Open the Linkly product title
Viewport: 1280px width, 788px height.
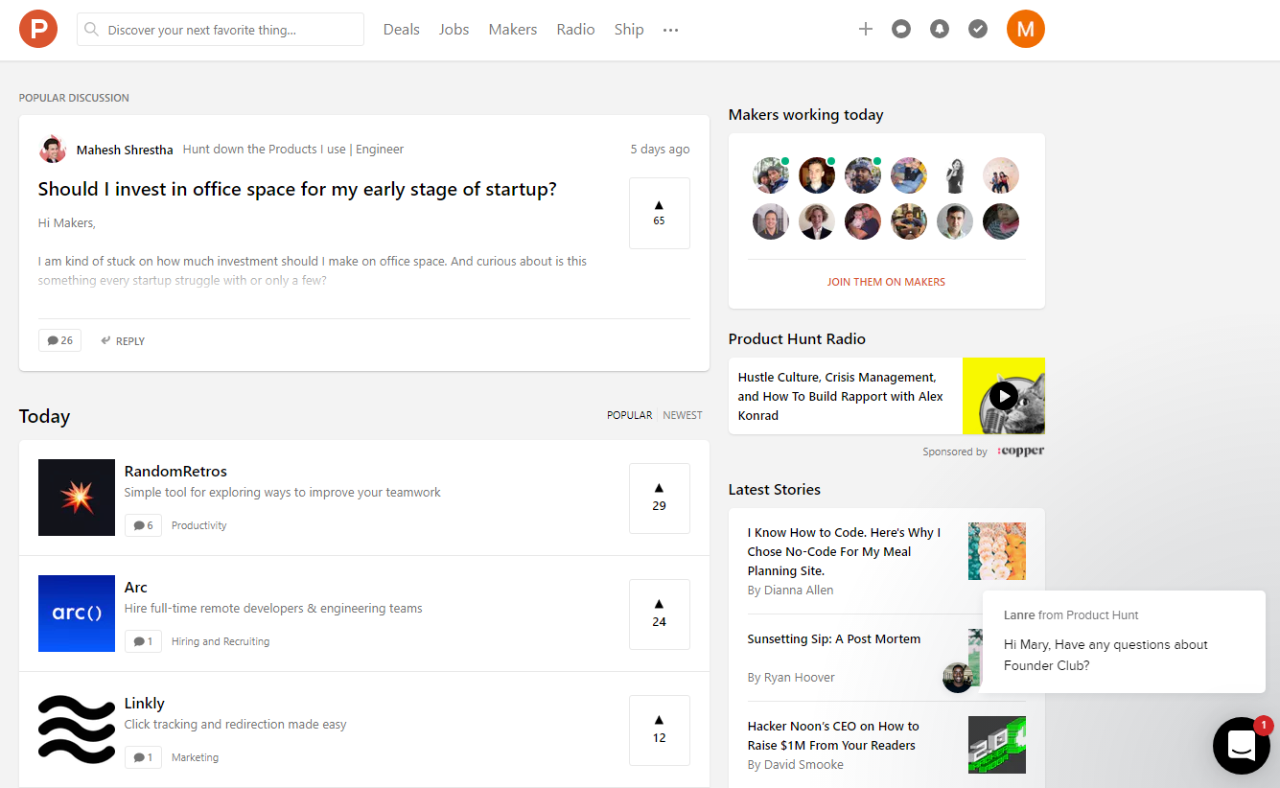pyautogui.click(x=145, y=703)
